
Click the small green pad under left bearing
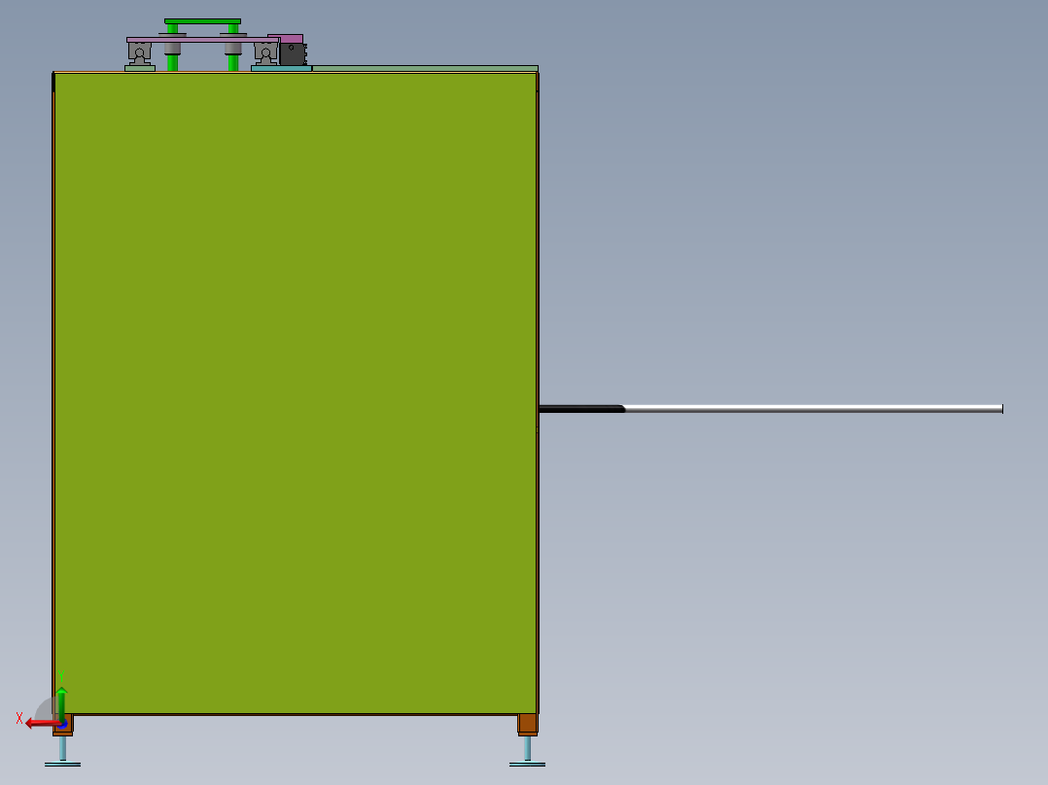tap(140, 68)
